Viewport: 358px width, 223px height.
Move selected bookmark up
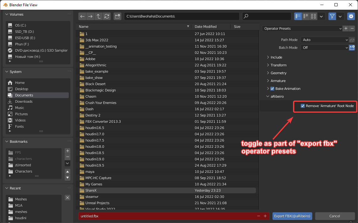click(68, 171)
